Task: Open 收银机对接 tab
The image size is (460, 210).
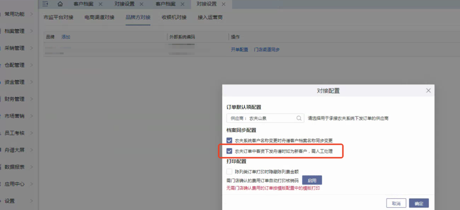Action: pyautogui.click(x=174, y=17)
